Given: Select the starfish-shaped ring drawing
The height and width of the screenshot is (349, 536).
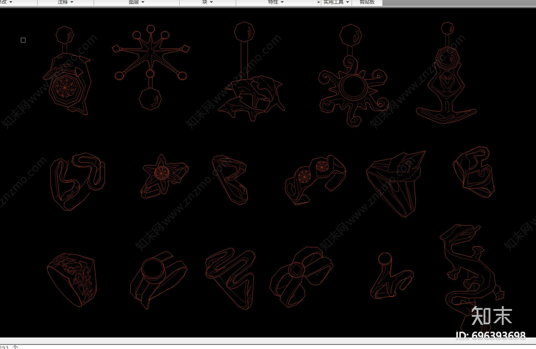Looking at the screenshot, I should coord(164,176).
